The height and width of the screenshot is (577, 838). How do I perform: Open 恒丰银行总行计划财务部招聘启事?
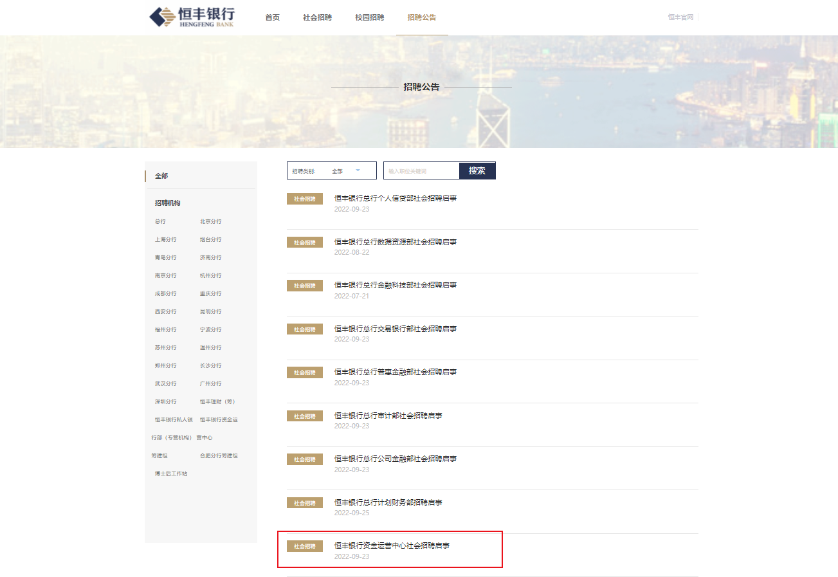tap(388, 502)
